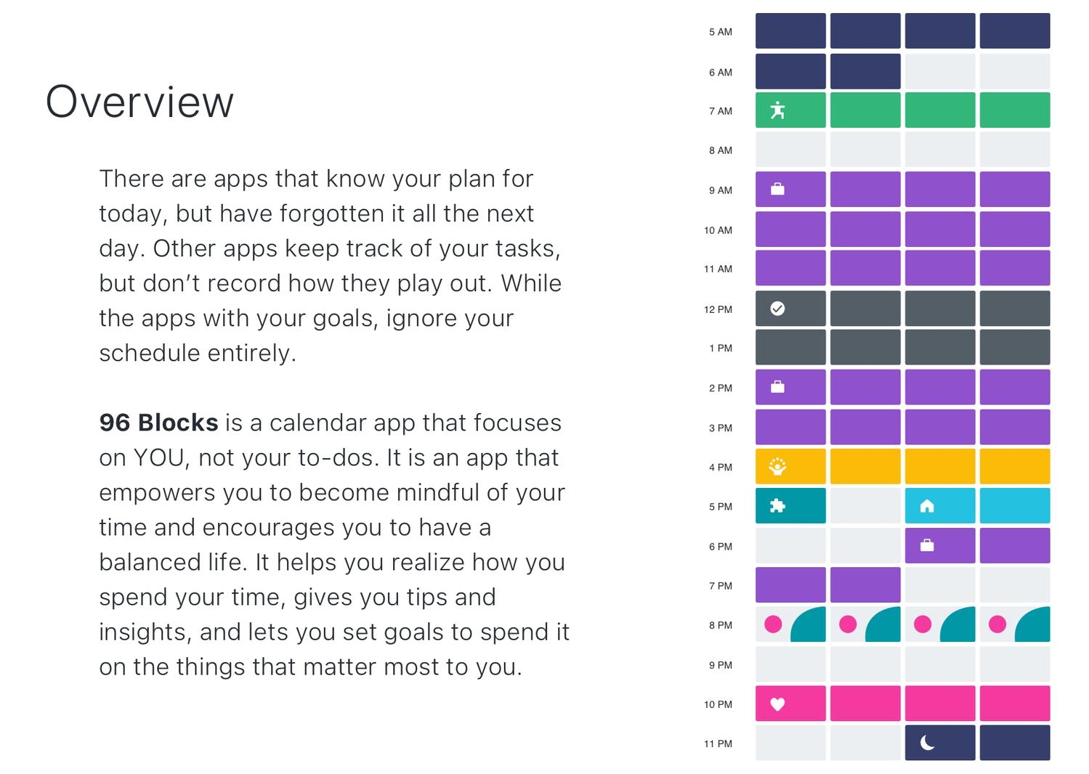Select the briefcase icon at 6 PM
The height and width of the screenshot is (774, 1089).
(x=927, y=545)
